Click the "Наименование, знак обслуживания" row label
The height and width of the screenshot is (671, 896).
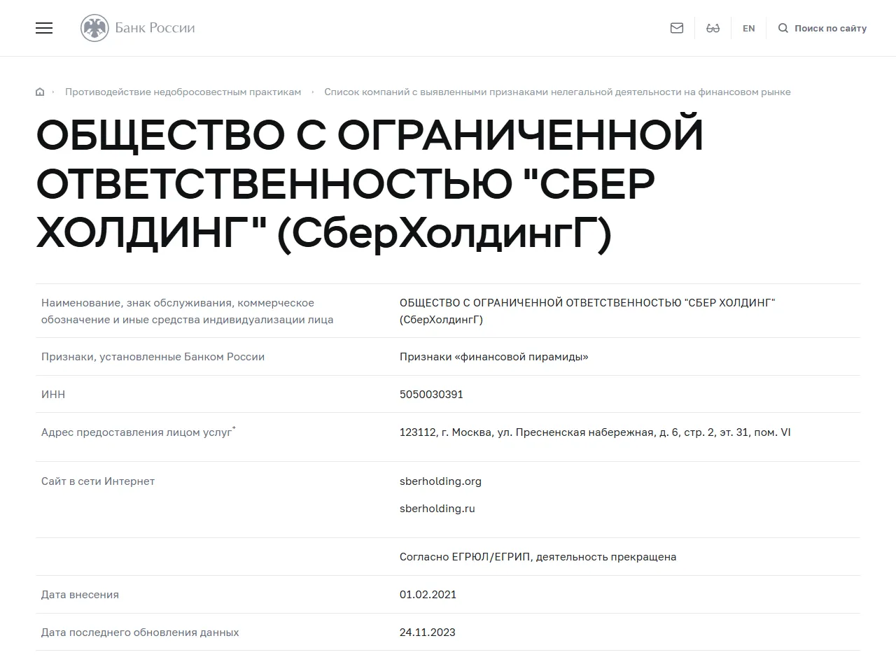click(187, 311)
